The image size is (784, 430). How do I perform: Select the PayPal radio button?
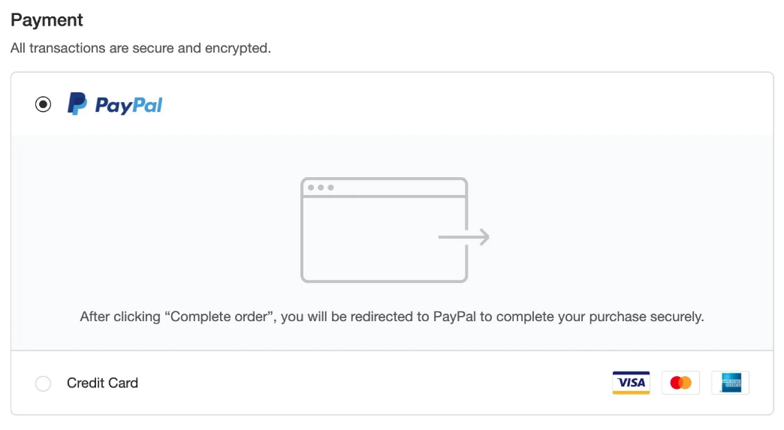[43, 104]
